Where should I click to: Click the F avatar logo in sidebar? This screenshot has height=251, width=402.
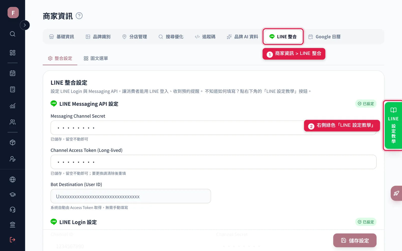click(13, 13)
